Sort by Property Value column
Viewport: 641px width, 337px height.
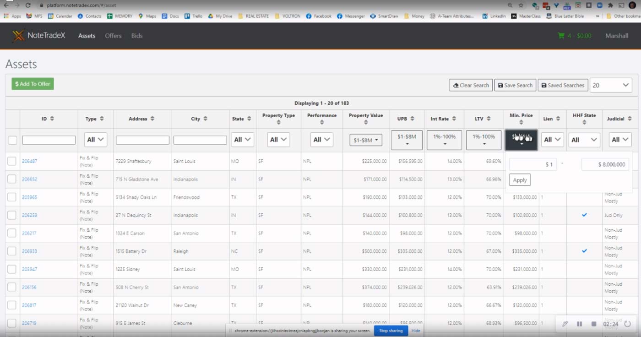[x=365, y=122]
